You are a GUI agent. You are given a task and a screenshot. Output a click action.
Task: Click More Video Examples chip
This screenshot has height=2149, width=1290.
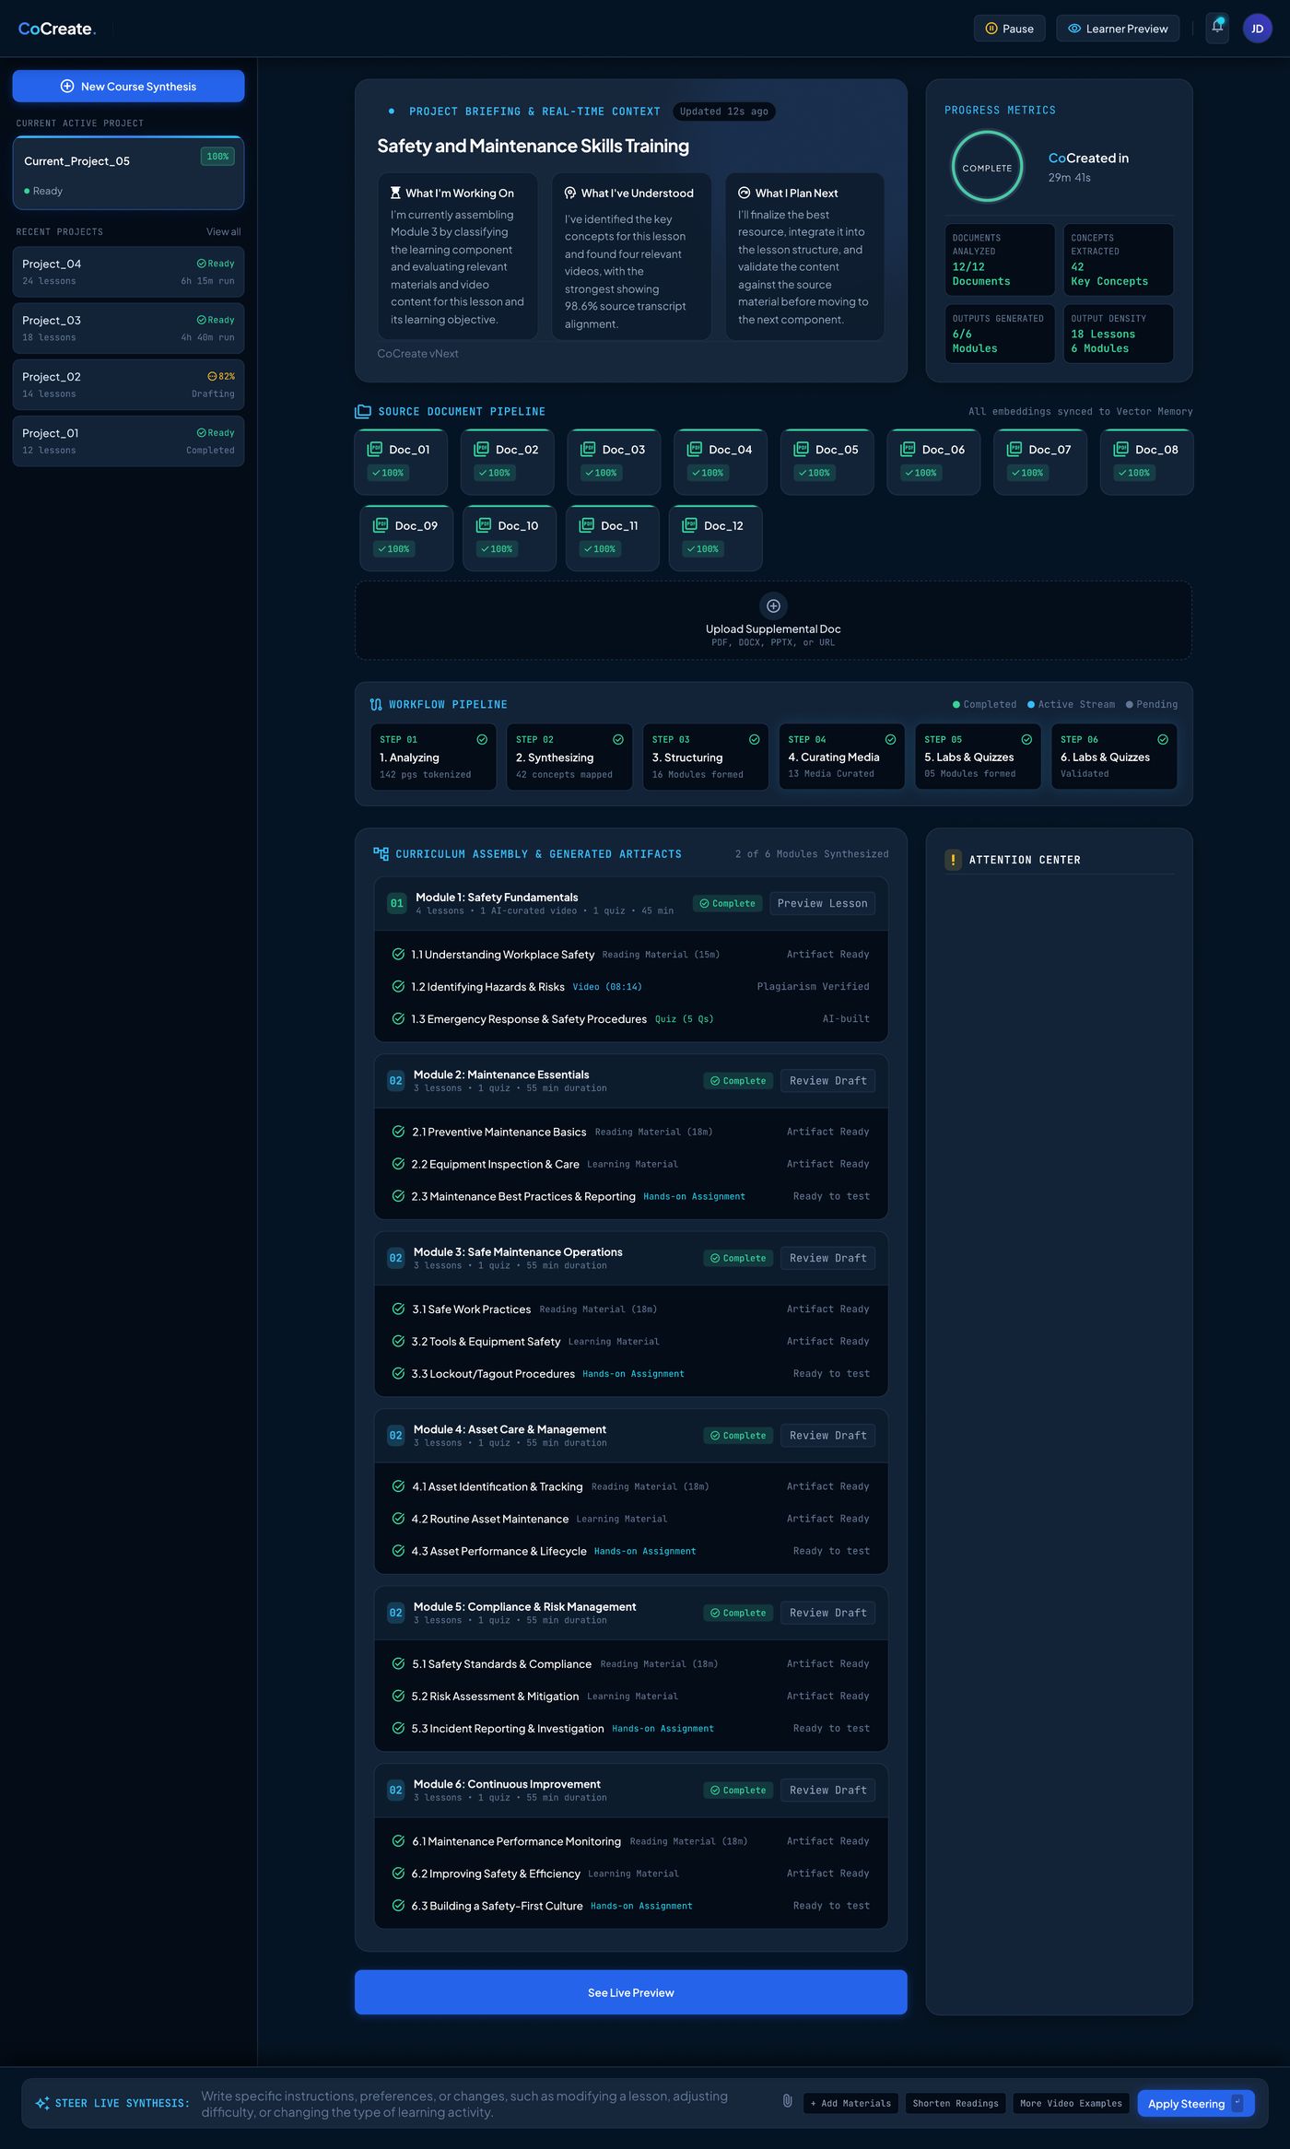1071,2103
